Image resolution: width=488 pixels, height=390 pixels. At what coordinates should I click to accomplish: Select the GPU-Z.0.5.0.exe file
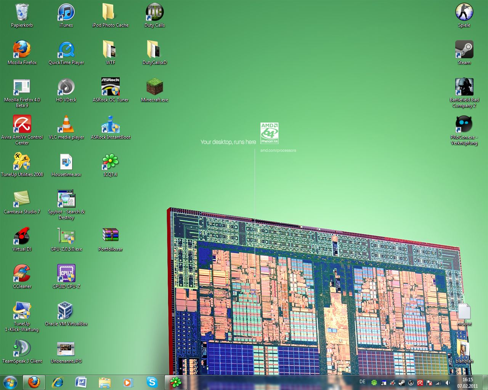tap(66, 240)
